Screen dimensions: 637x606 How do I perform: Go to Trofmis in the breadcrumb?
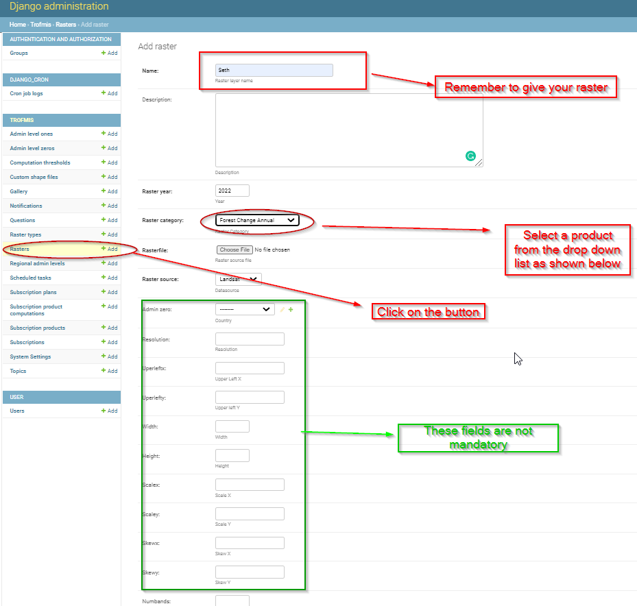click(40, 25)
